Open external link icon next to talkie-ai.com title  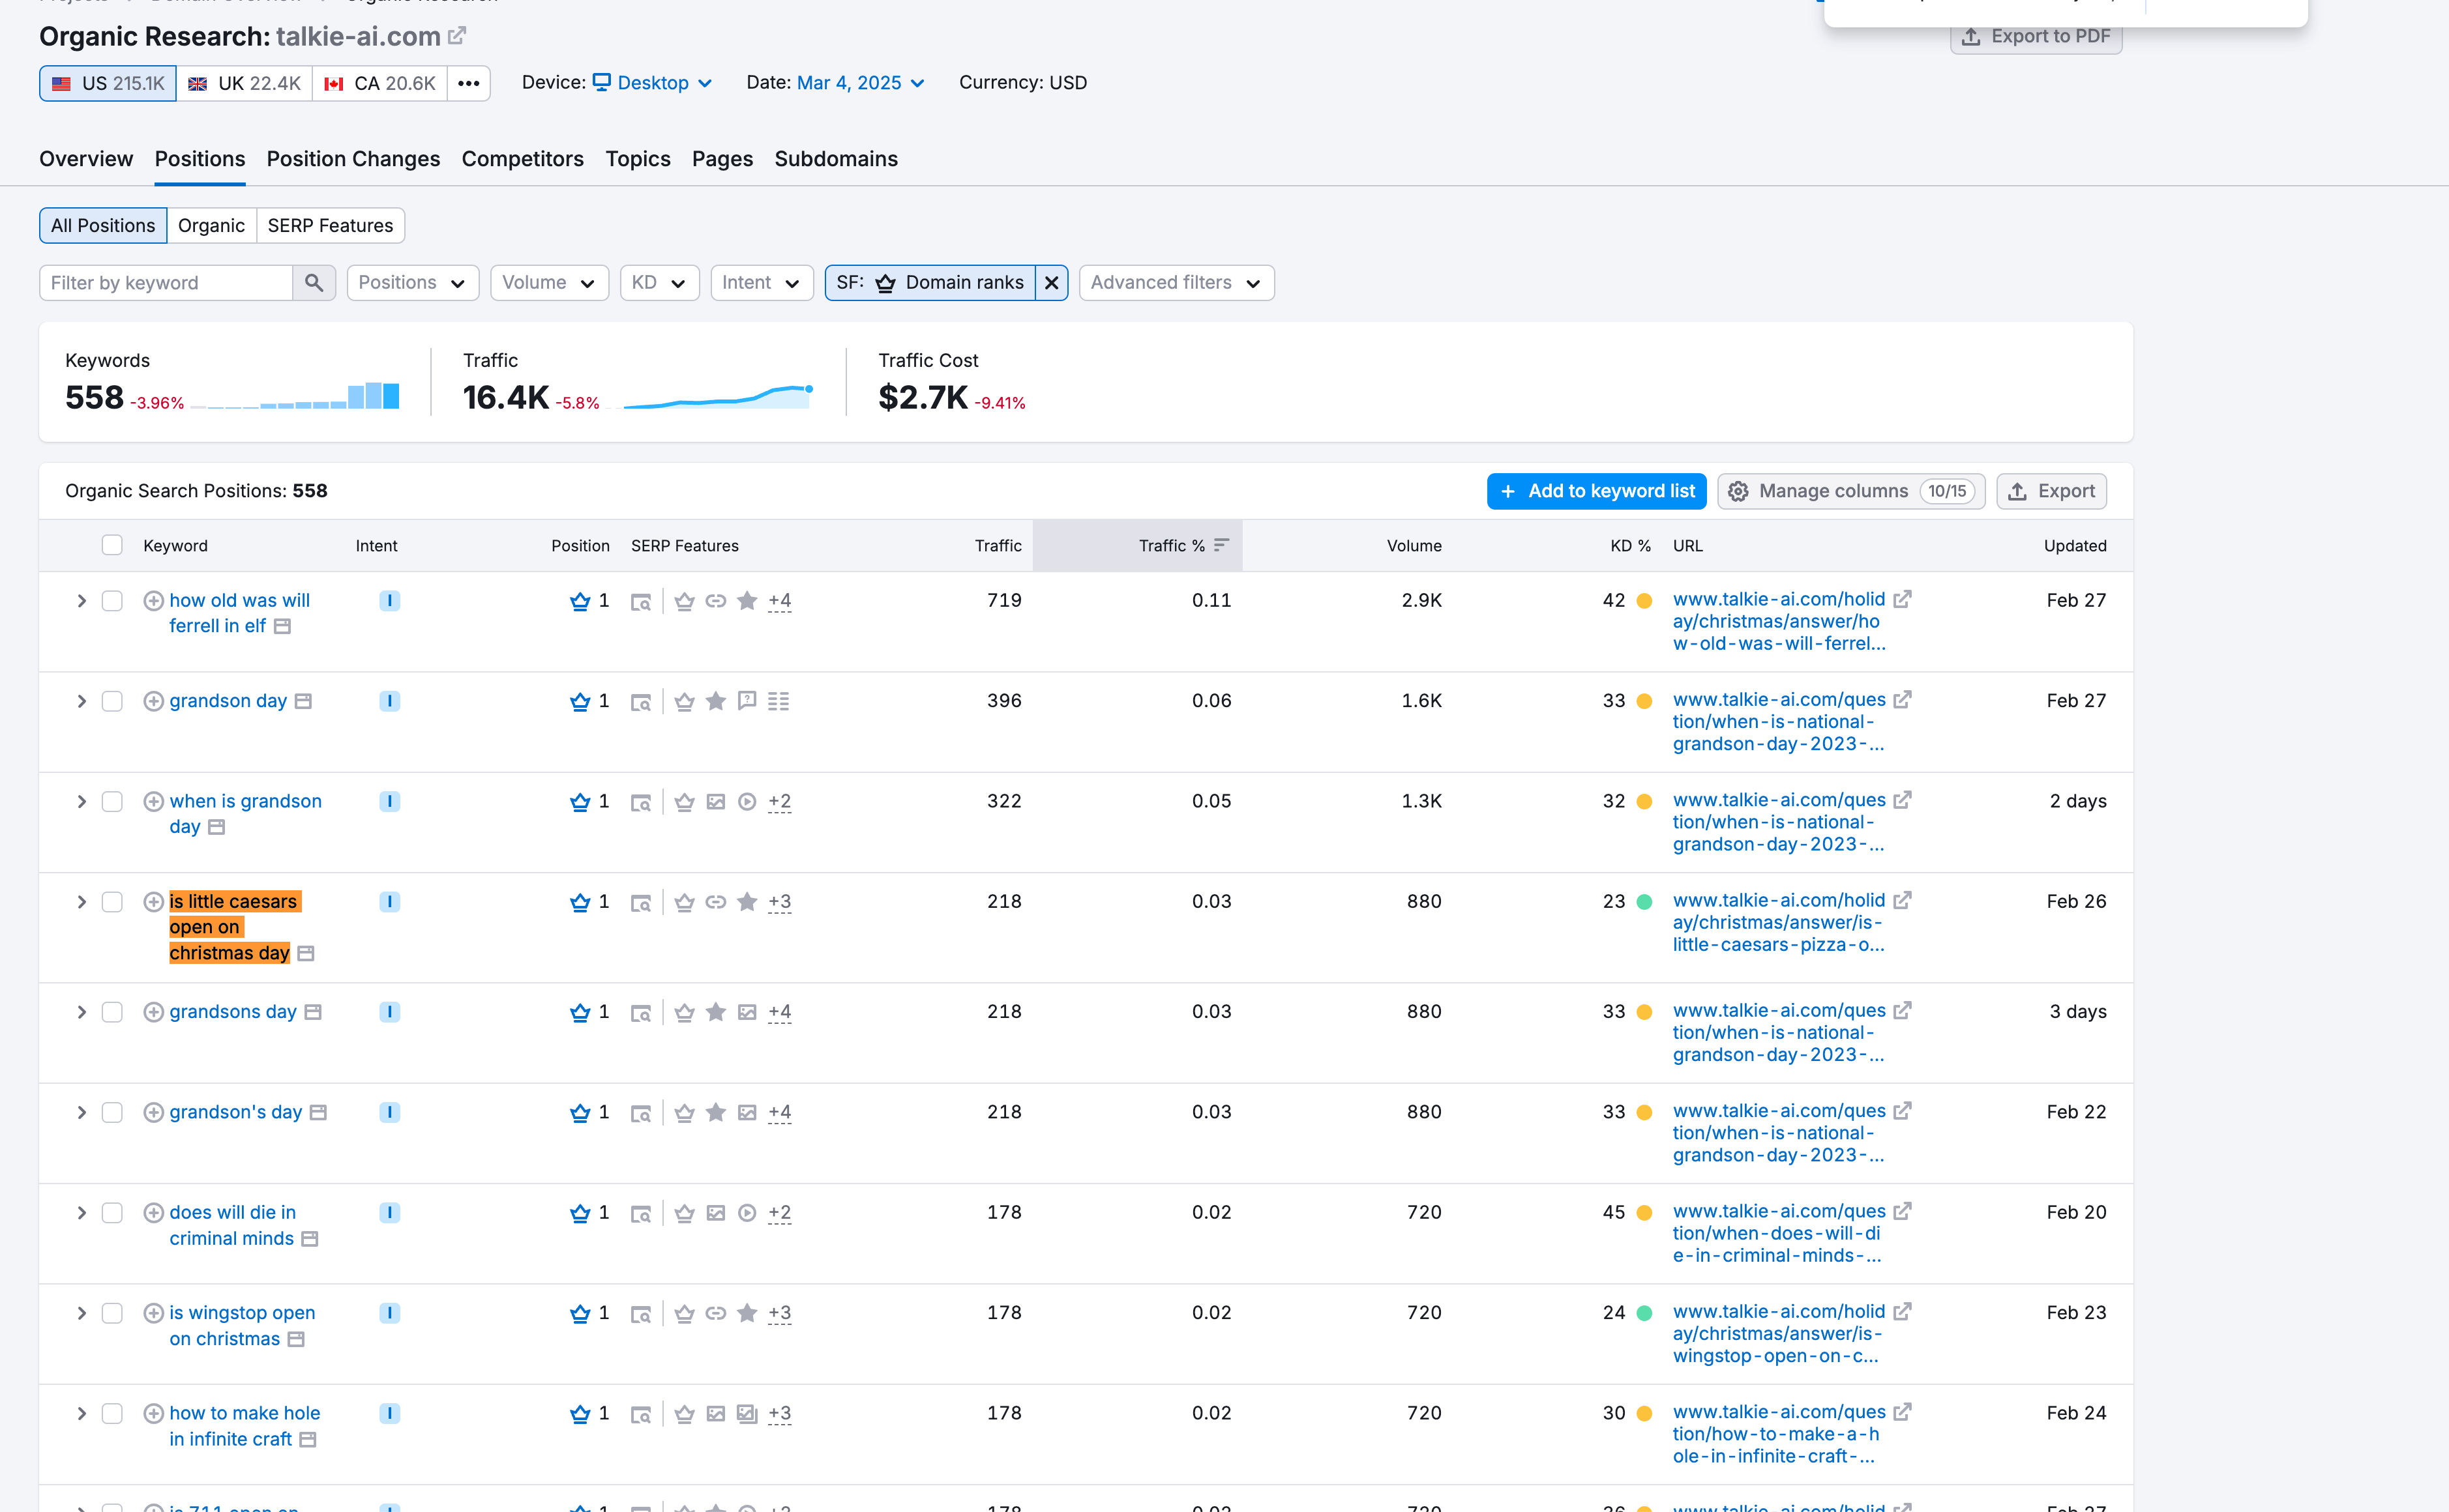(x=457, y=36)
